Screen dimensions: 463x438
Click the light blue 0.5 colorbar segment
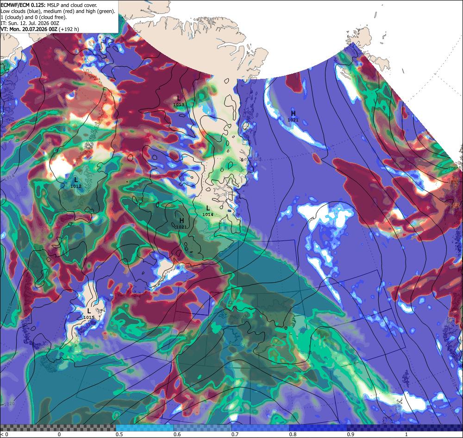click(144, 428)
